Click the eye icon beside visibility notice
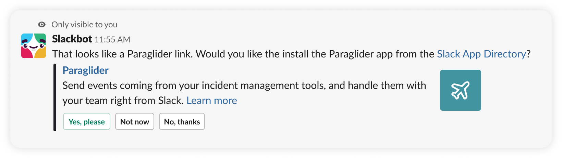This screenshot has height=158, width=562. click(42, 25)
